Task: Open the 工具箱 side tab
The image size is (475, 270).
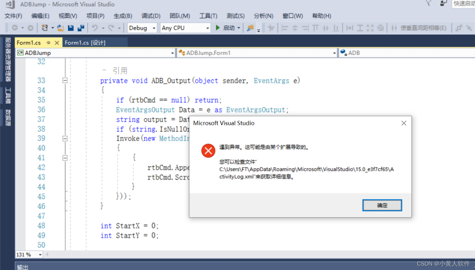Action: click(7, 96)
